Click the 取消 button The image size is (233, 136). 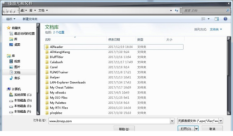point(212,129)
